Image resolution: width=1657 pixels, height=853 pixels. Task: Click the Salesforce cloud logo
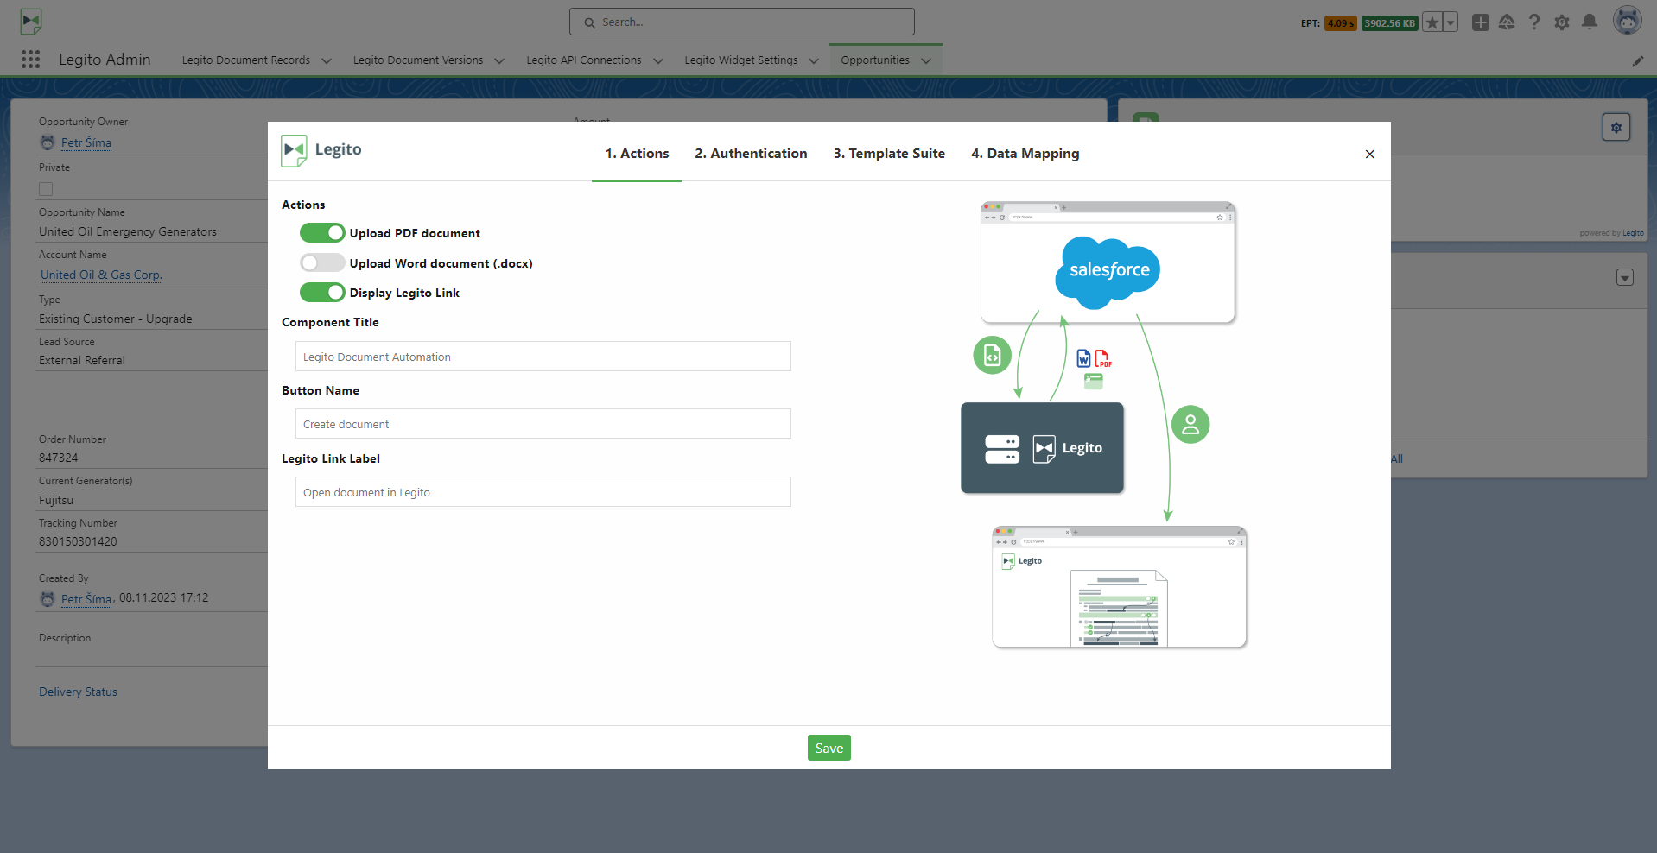click(1108, 271)
